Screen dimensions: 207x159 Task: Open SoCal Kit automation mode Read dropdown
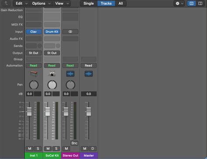coord(52,65)
